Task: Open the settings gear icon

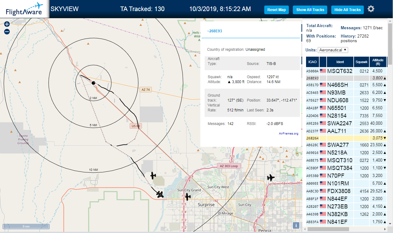Action: (x=371, y=9)
